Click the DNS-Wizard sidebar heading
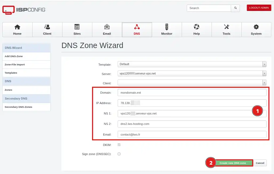This screenshot has height=174, width=274. tap(27, 48)
